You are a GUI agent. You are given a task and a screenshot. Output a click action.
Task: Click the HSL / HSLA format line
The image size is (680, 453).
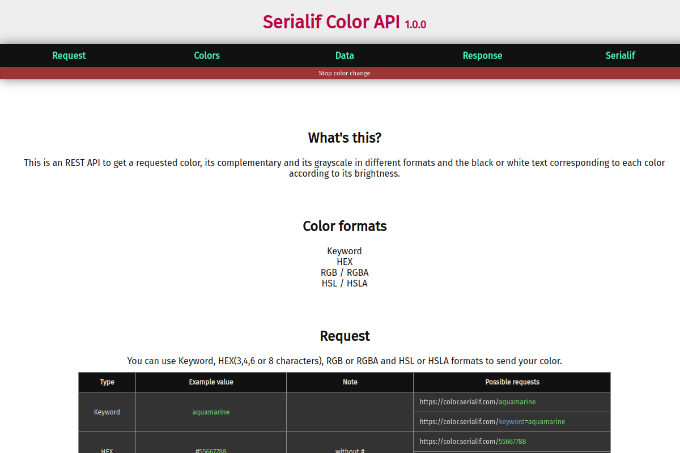(345, 283)
